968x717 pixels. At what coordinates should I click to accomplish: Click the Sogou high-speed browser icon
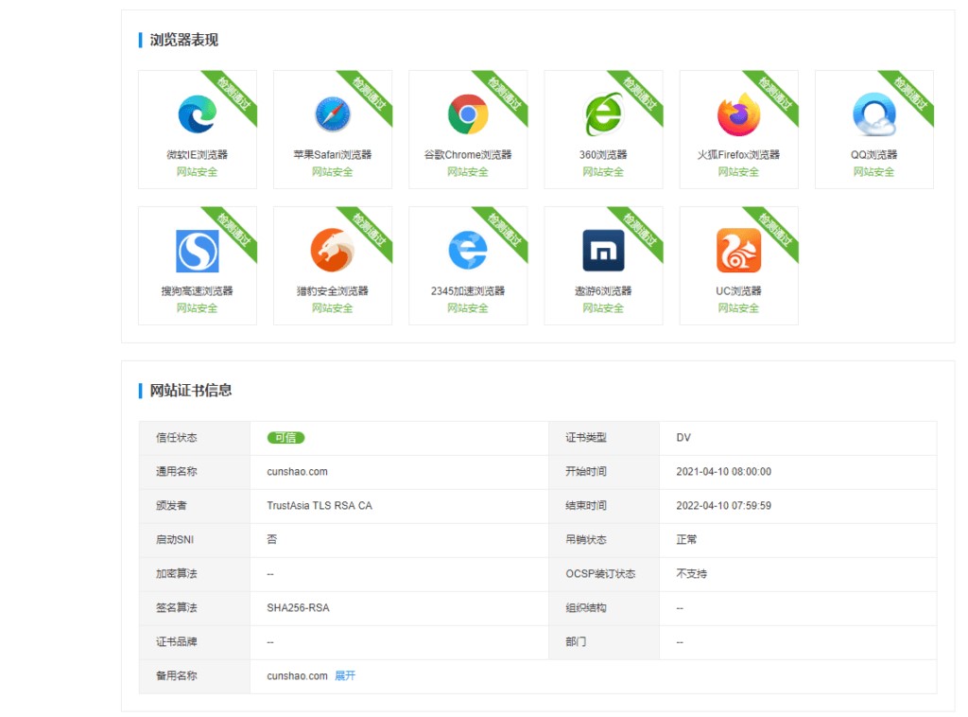(x=197, y=251)
